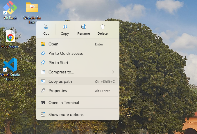Click the Rename icon
197x134 pixels.
(84, 27)
